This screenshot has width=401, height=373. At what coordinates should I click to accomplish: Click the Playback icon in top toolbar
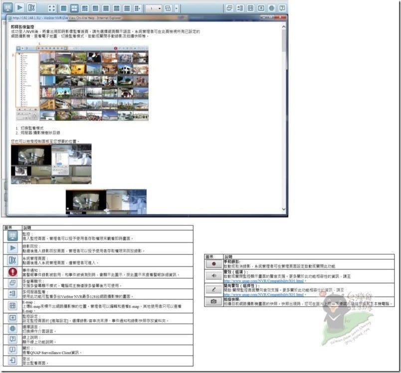[x=19, y=8]
